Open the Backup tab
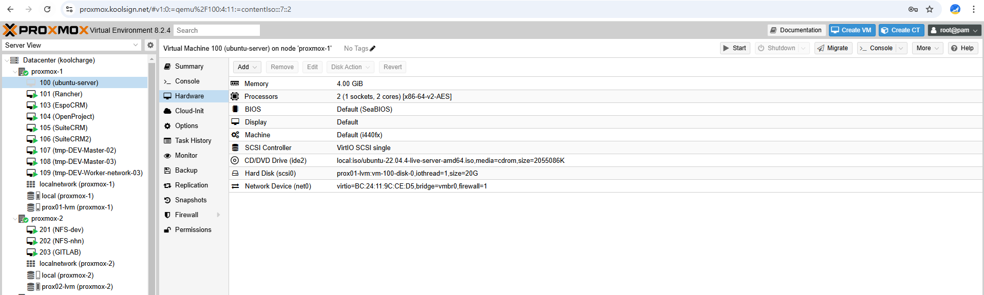The width and height of the screenshot is (984, 295). click(x=194, y=171)
